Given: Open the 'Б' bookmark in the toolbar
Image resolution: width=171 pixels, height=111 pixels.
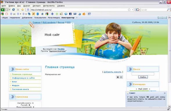Looking at the screenshot, I should click(25, 14).
